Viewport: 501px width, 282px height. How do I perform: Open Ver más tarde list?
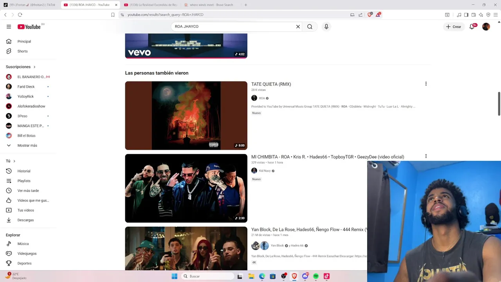[x=28, y=191]
